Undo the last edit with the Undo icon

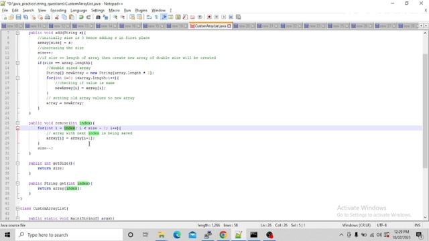point(81,17)
